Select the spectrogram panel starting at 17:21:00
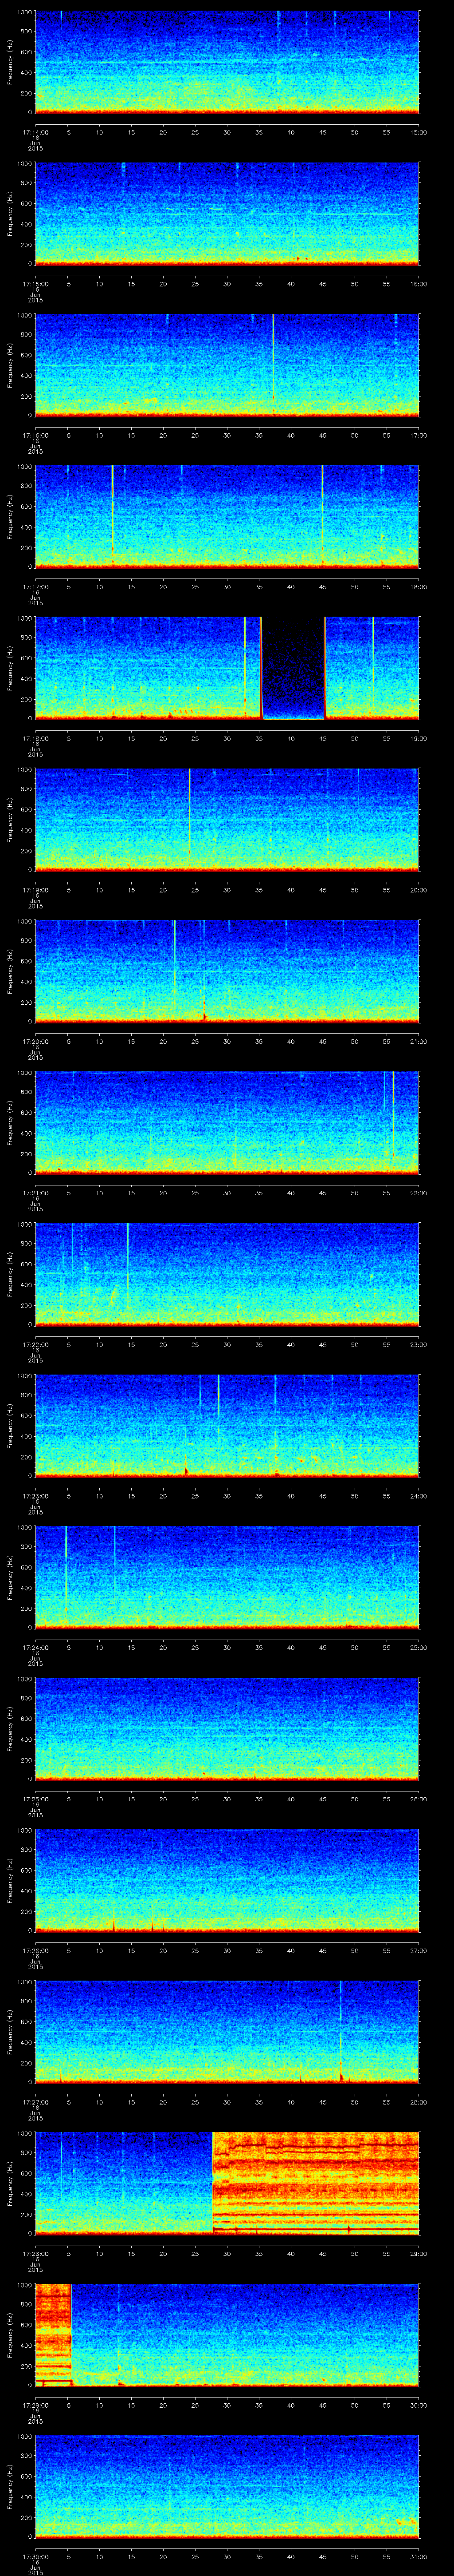454x2576 pixels. tap(227, 1123)
